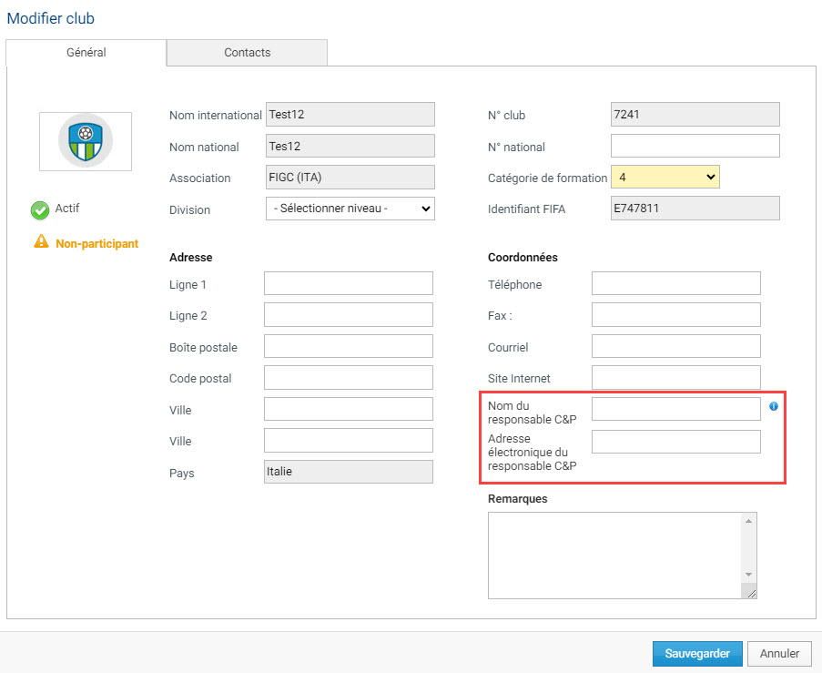Click the Pays field showing Italie
822x673 pixels.
pyautogui.click(x=349, y=472)
